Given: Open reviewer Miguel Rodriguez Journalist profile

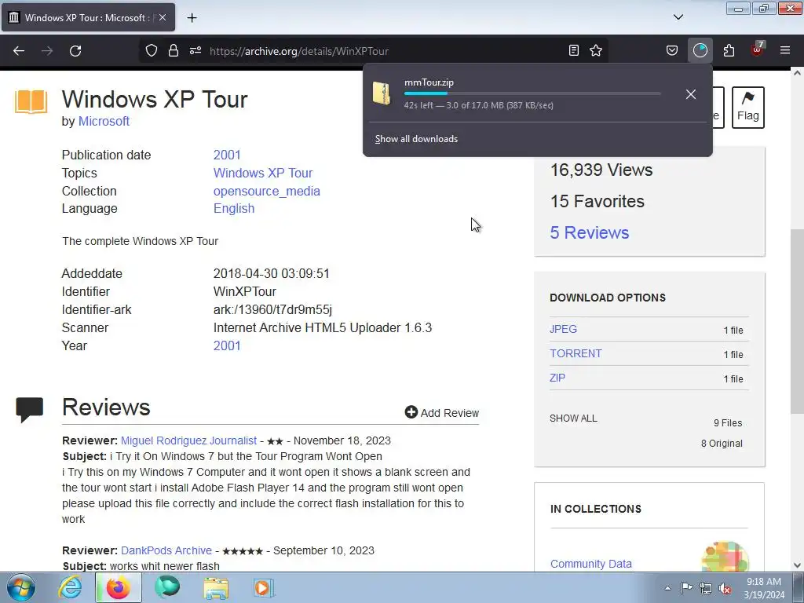Looking at the screenshot, I should [x=188, y=440].
